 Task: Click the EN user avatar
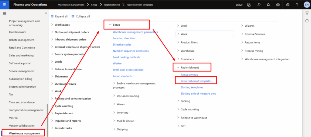pyautogui.click(x=306, y=5)
